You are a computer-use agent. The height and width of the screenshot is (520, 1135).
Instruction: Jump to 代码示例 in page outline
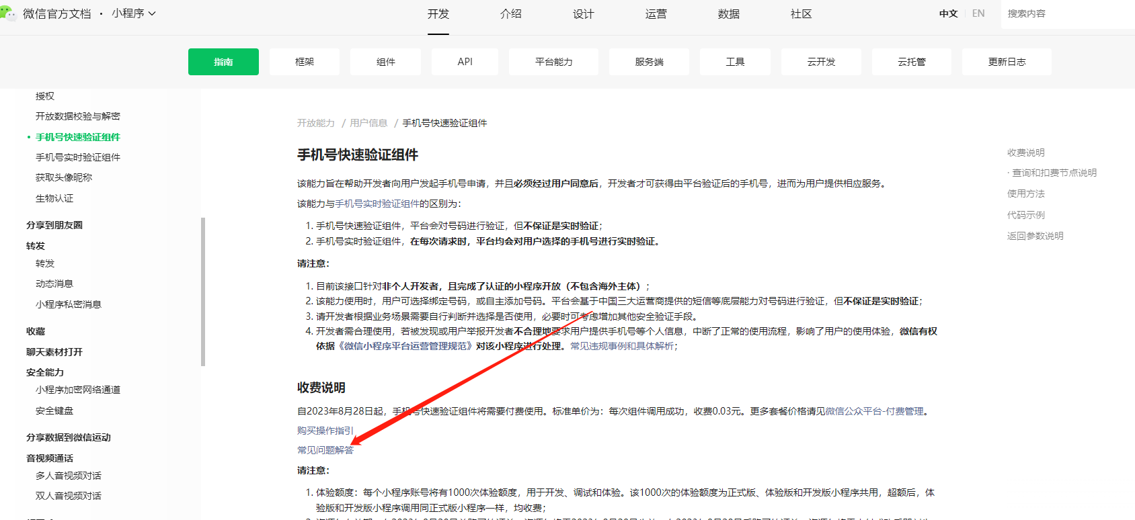(x=1026, y=215)
